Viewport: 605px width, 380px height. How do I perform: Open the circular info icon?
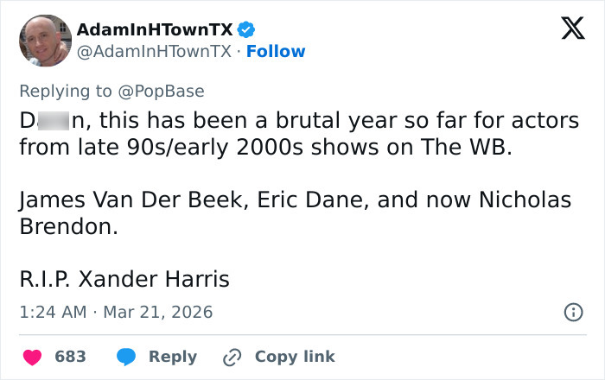(572, 313)
